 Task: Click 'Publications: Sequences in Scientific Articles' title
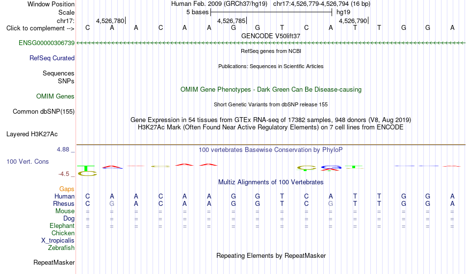271,66
